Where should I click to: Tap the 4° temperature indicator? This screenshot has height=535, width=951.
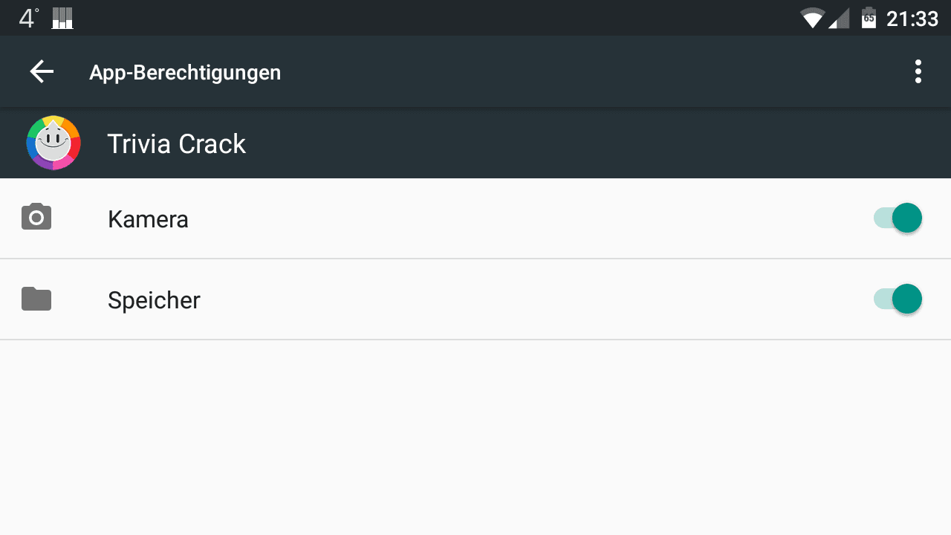click(x=29, y=18)
